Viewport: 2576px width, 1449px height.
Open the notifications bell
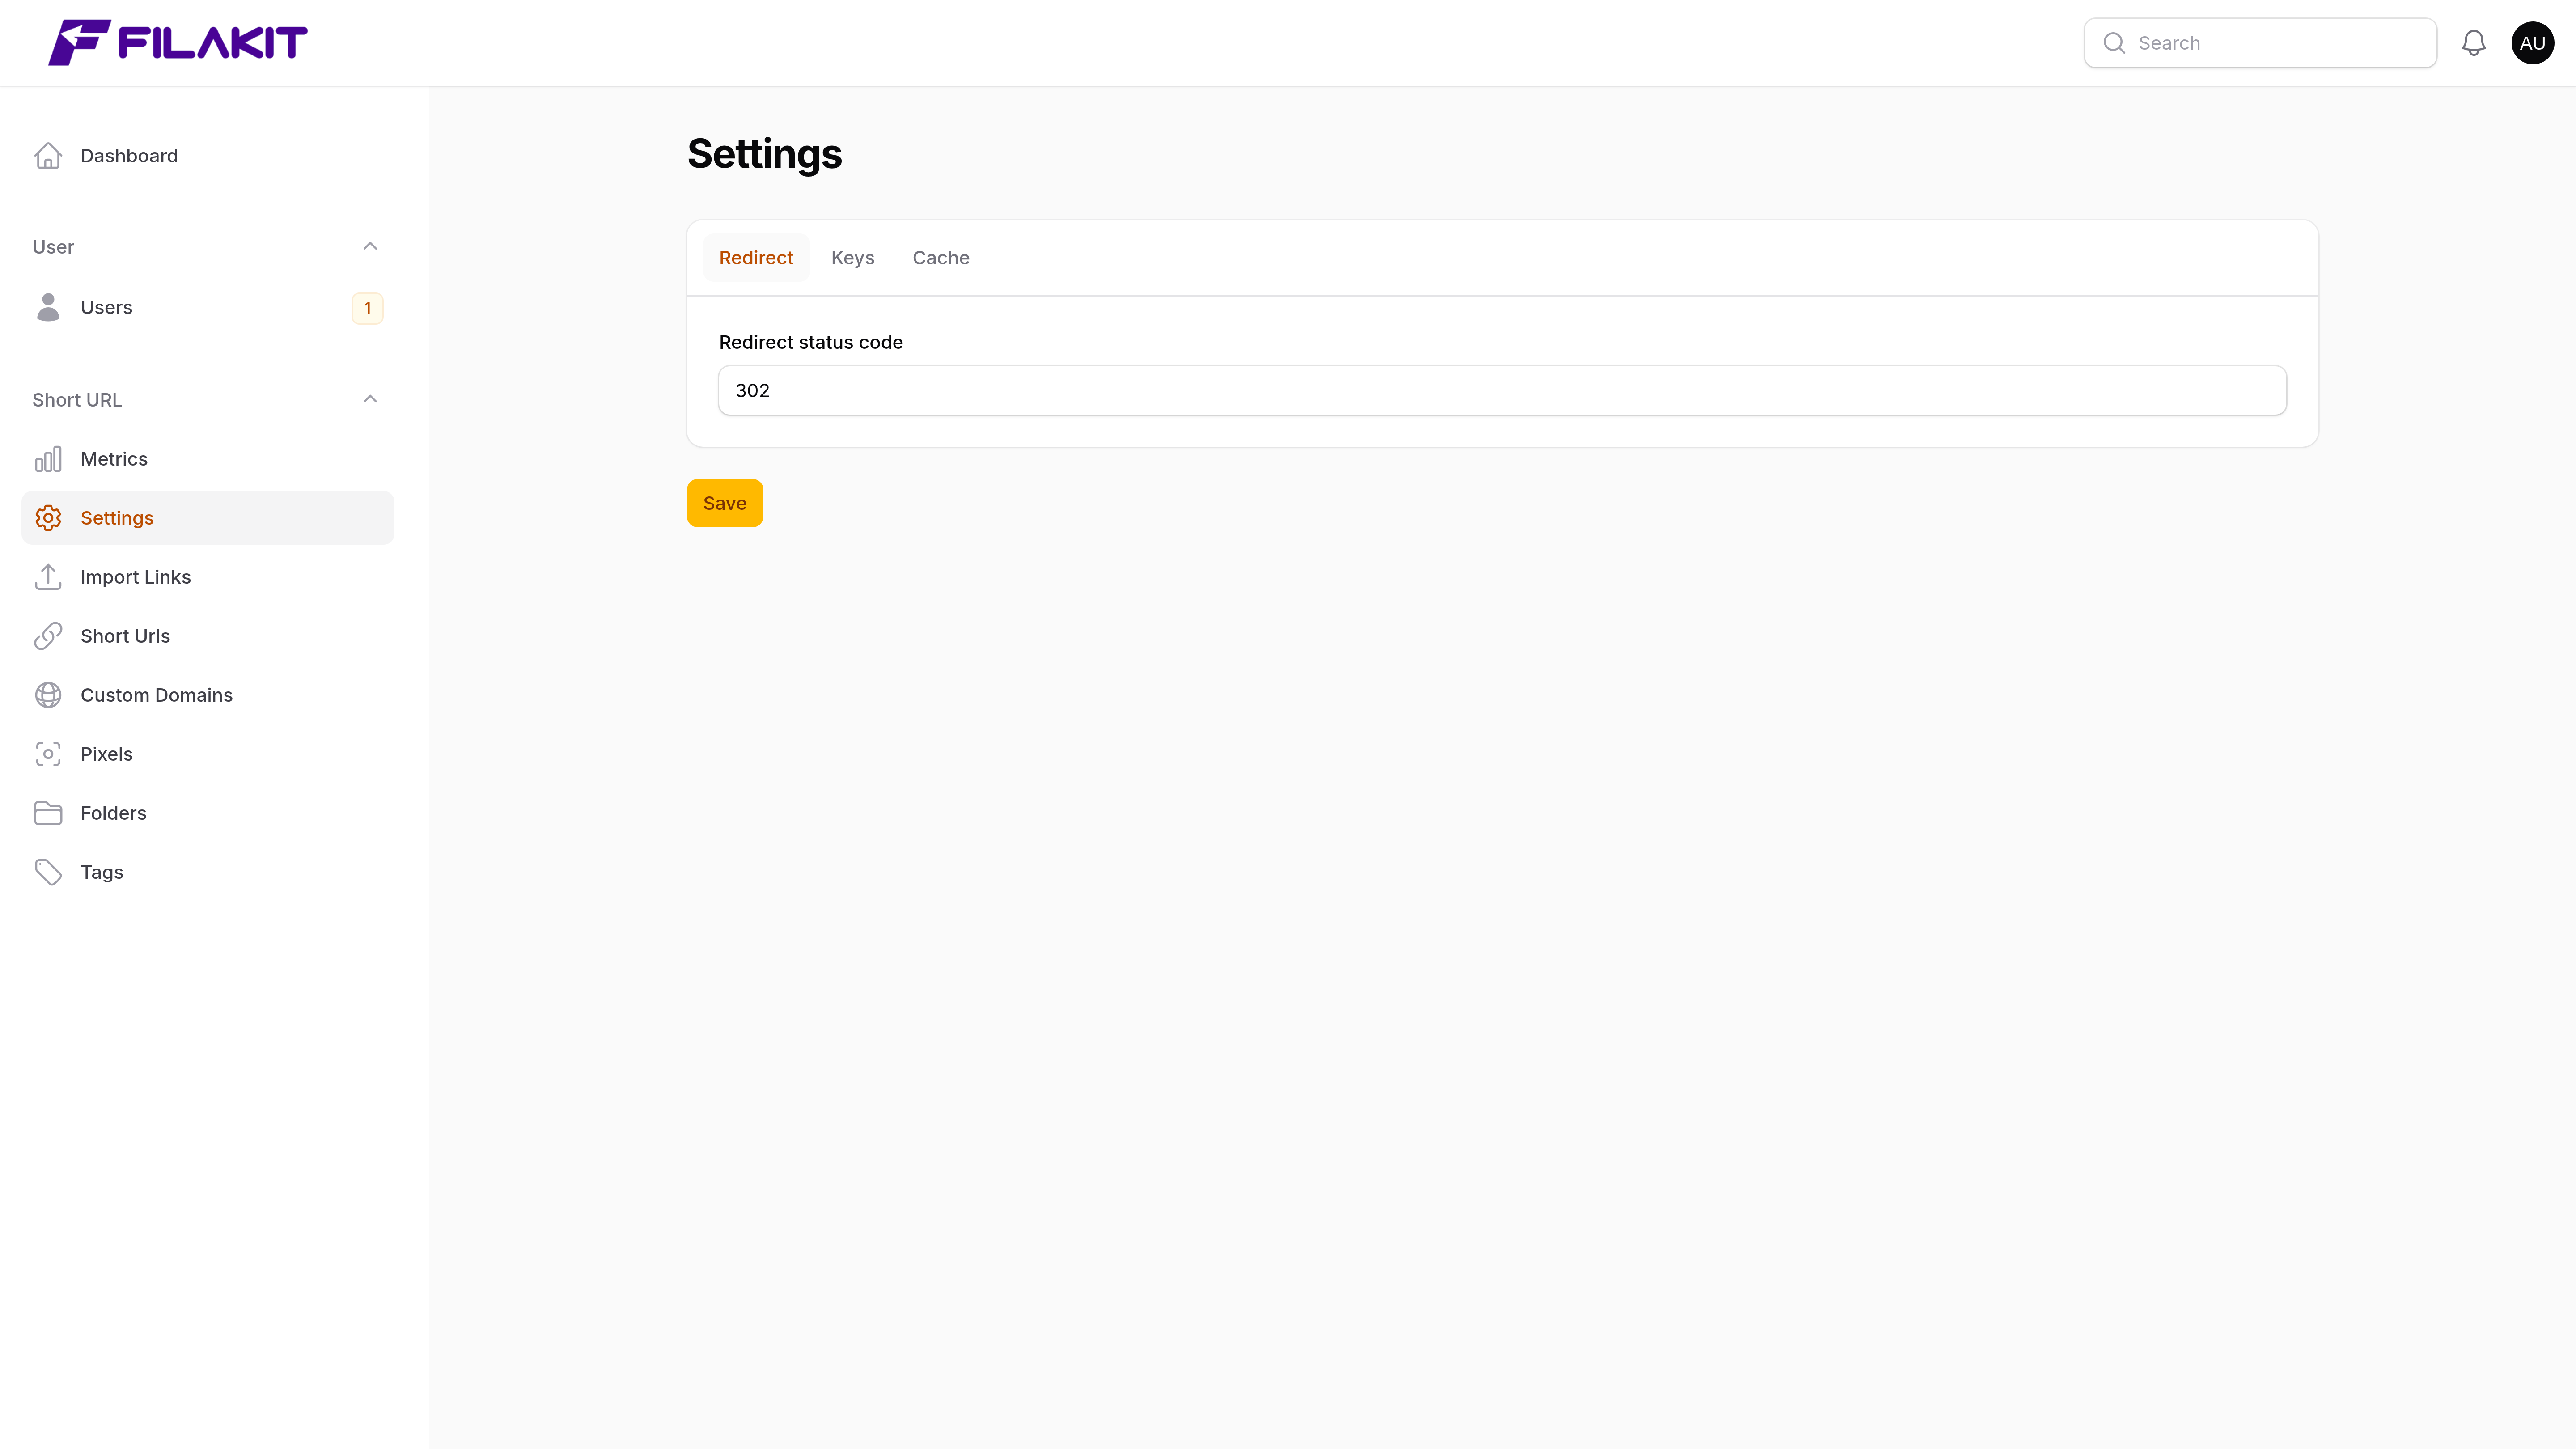(x=2473, y=43)
